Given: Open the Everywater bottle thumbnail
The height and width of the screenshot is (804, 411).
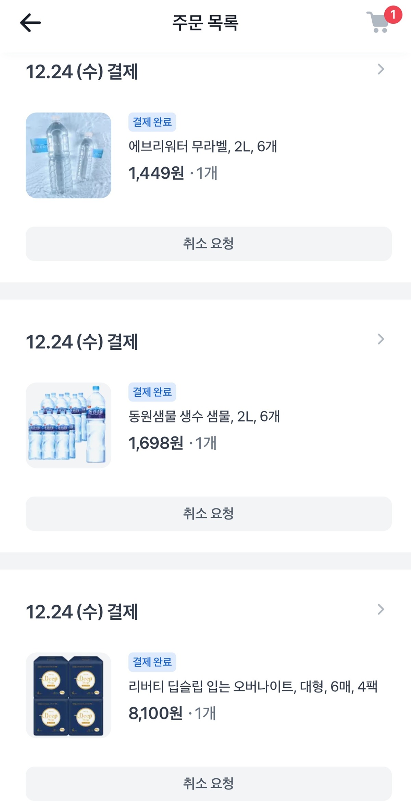Looking at the screenshot, I should click(x=68, y=155).
